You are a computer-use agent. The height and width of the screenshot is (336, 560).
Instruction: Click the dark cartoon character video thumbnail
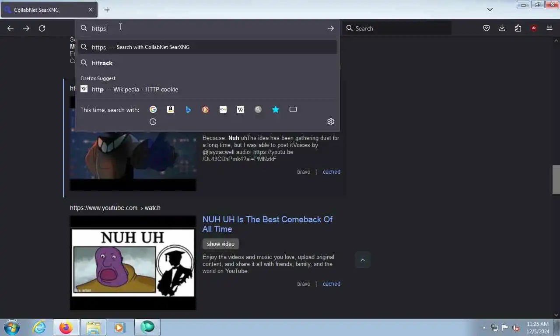133,161
